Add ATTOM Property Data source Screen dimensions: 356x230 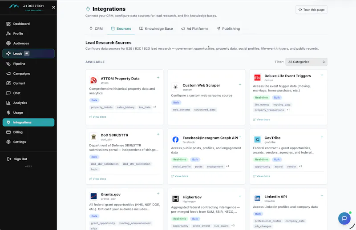click(x=158, y=78)
